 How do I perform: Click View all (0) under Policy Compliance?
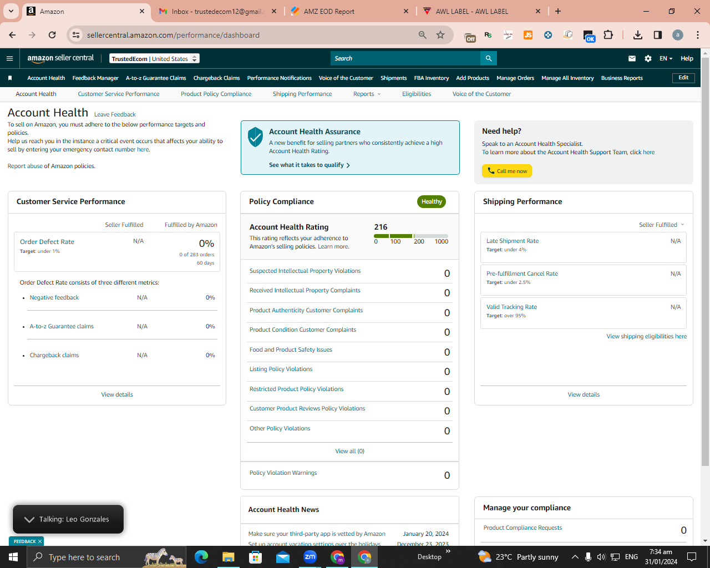click(350, 452)
